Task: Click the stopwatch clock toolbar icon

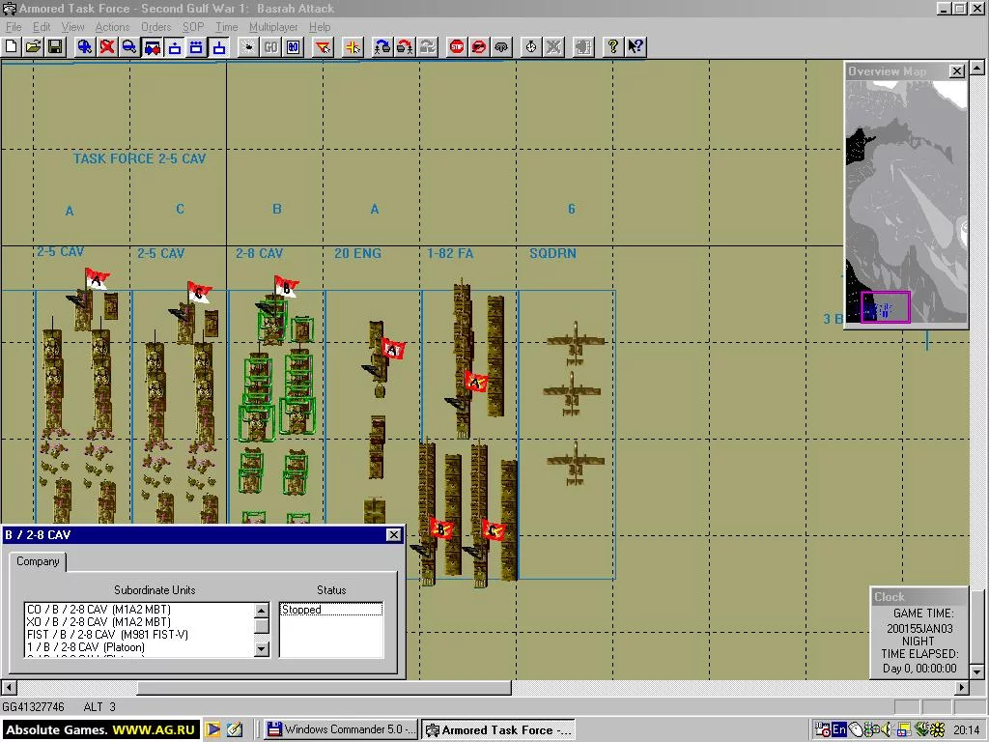Action: point(531,46)
